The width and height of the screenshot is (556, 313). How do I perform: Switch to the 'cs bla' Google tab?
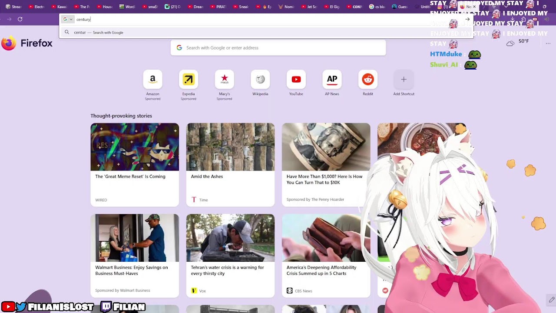(377, 7)
